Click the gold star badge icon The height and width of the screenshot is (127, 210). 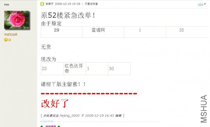pyautogui.click(x=10, y=40)
